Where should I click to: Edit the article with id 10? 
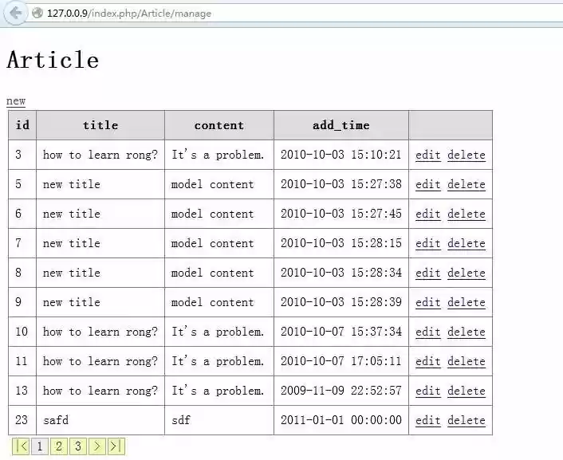[x=428, y=332]
